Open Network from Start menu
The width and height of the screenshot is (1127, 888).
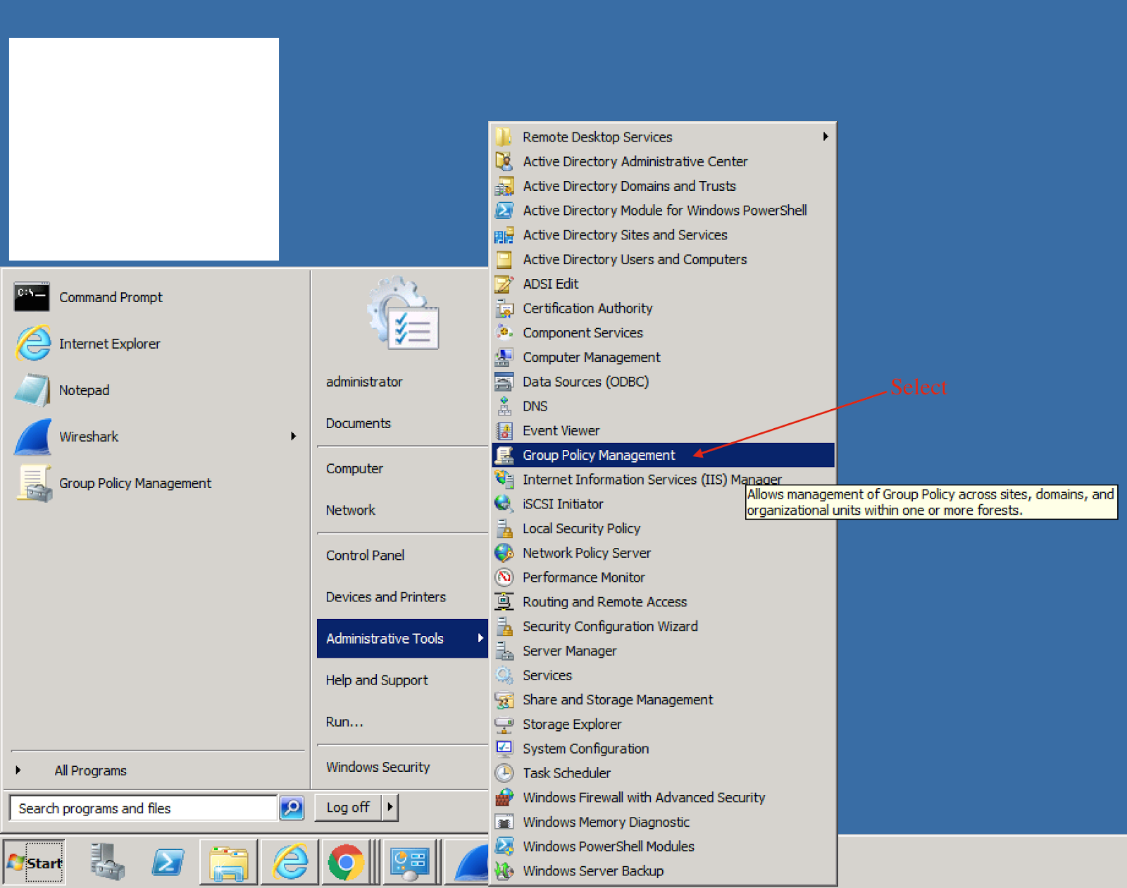click(351, 510)
